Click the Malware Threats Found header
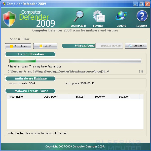This screenshot has height=151, width=151. [30, 91]
